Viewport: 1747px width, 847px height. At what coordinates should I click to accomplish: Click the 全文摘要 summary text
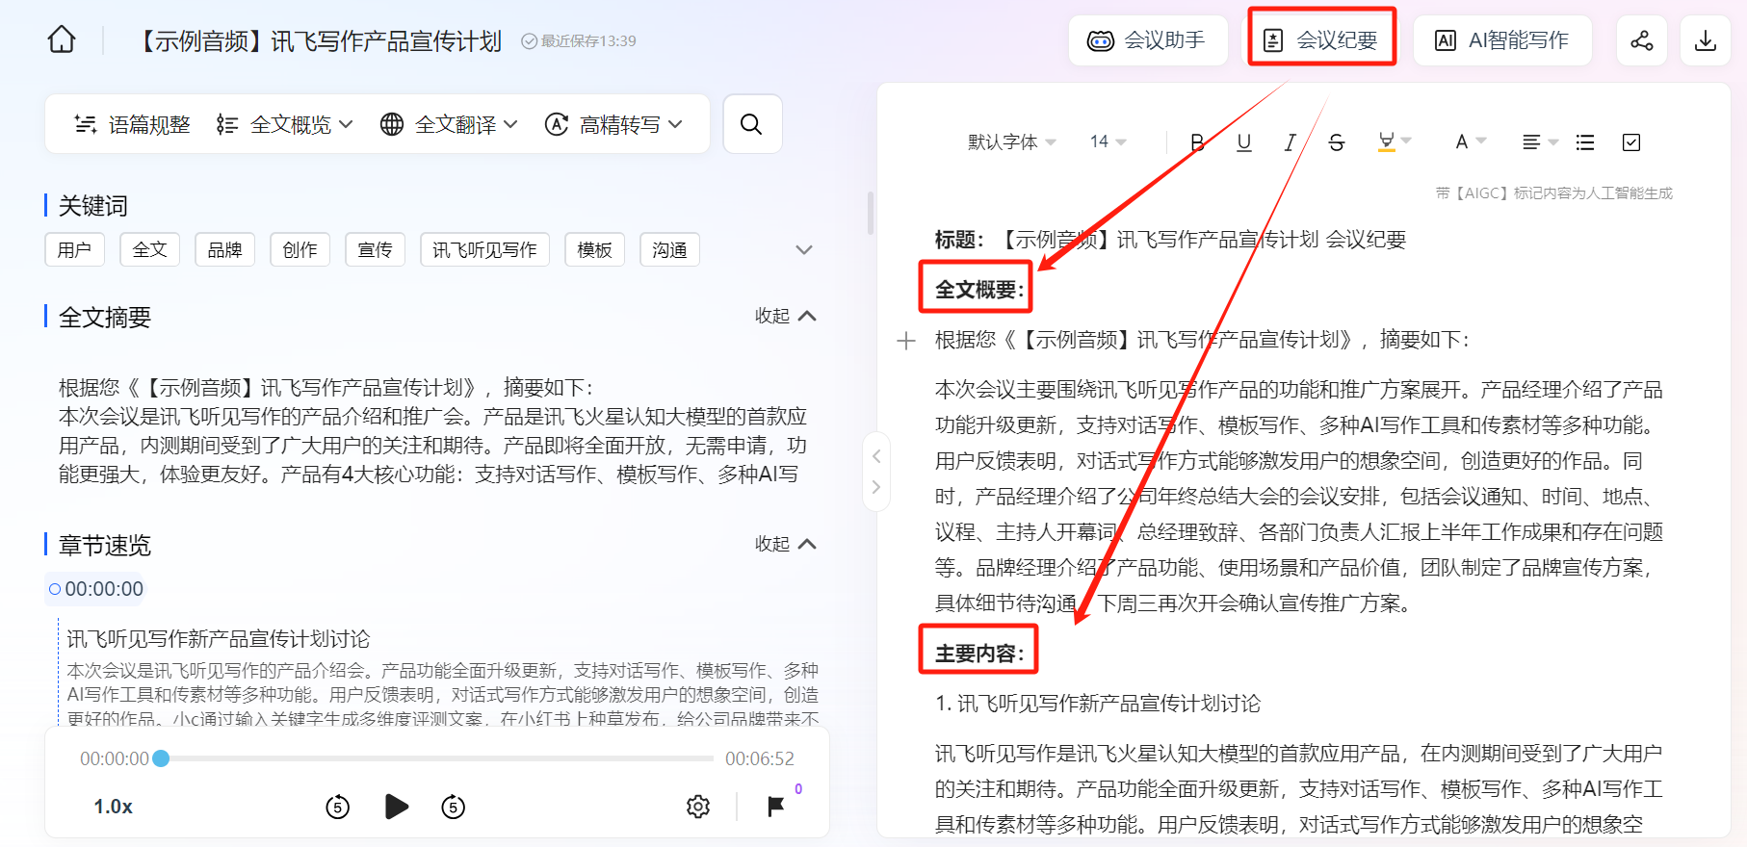point(432,431)
